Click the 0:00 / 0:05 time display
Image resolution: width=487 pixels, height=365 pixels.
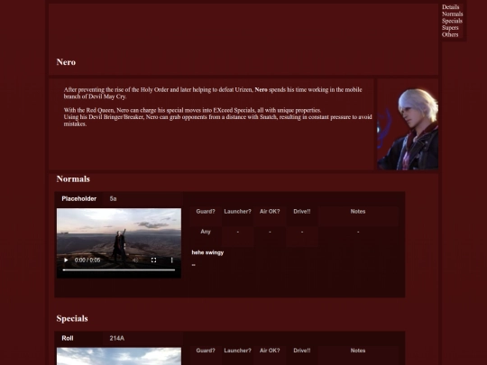[87, 260]
